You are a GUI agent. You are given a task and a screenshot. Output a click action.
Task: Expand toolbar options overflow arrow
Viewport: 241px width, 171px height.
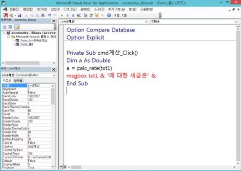160,16
